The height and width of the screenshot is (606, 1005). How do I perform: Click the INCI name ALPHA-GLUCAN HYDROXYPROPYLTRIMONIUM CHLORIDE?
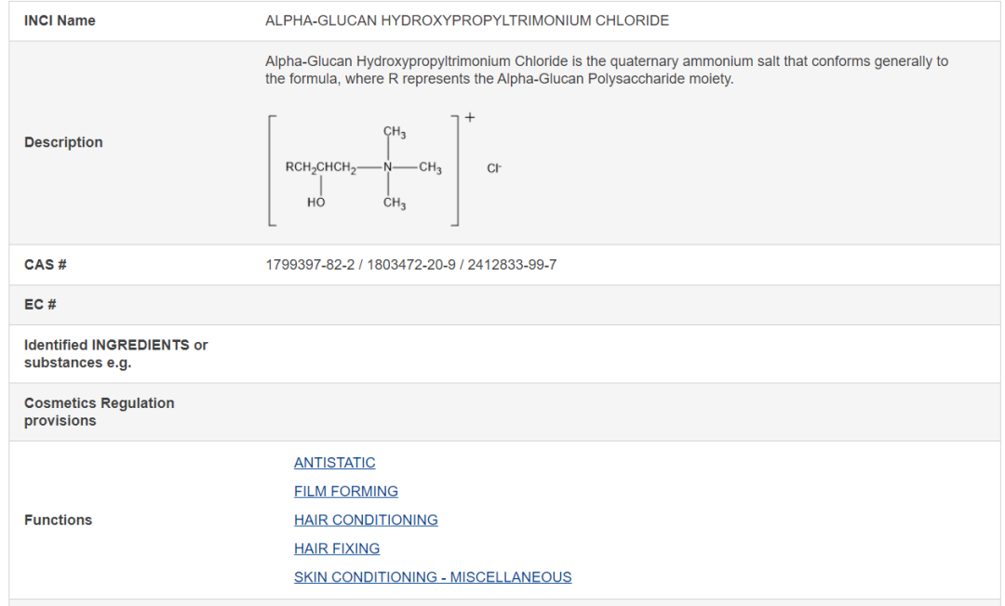[467, 20]
